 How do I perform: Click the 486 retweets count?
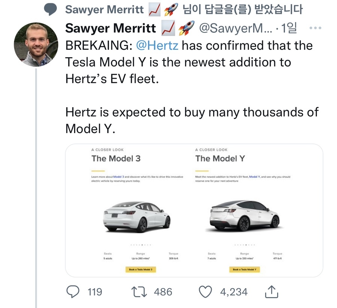(x=163, y=292)
